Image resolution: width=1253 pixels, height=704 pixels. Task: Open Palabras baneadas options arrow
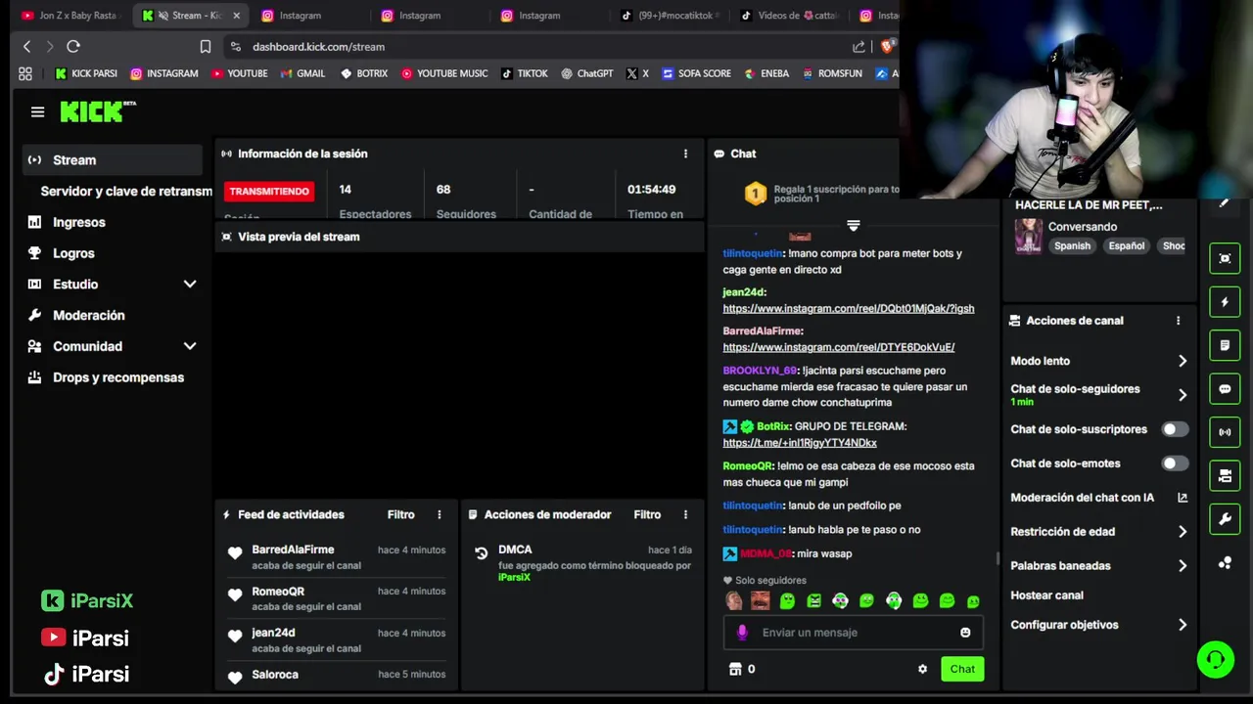click(x=1183, y=566)
